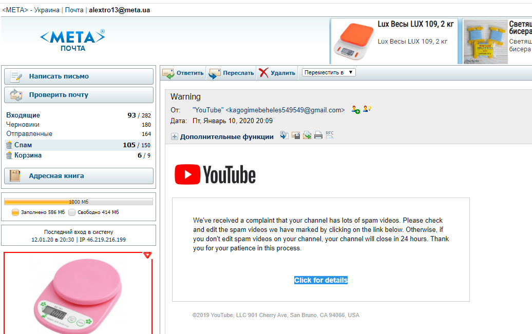Click the address book icon
Screen dimensions: 532x334
(x=15, y=176)
